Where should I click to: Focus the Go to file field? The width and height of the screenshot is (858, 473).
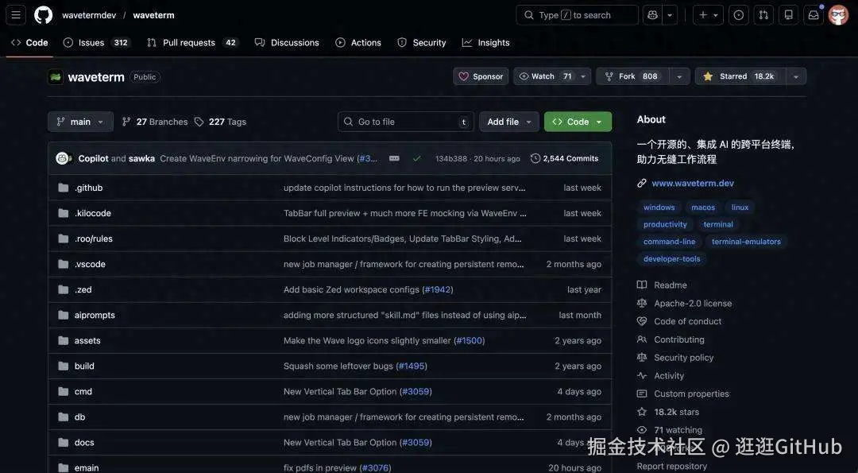click(x=406, y=122)
